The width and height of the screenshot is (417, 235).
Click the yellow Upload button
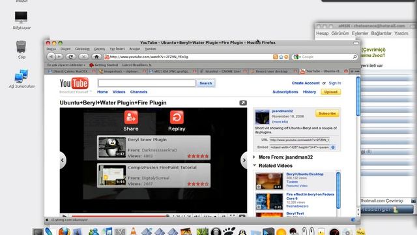pyautogui.click(x=330, y=92)
